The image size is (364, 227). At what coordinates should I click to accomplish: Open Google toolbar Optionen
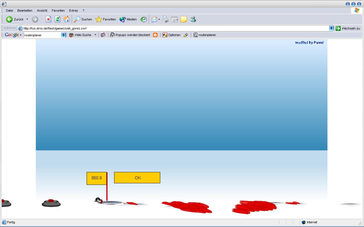(x=171, y=35)
